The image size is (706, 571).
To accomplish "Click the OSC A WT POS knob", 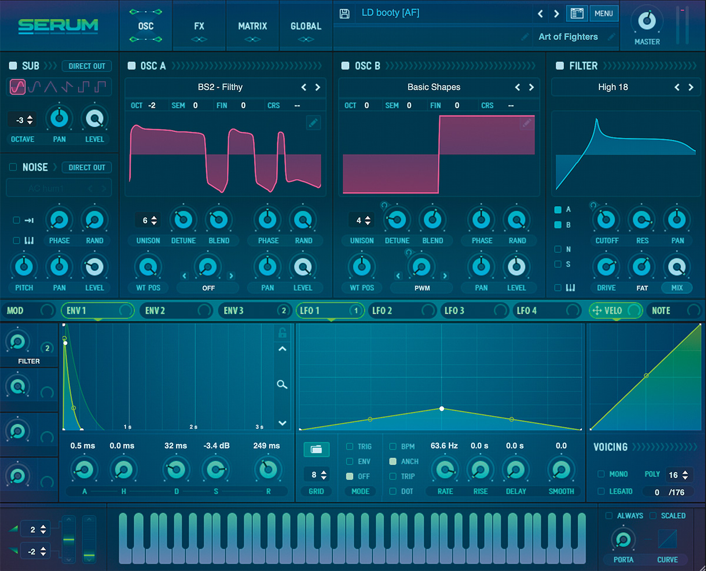I will point(148,267).
